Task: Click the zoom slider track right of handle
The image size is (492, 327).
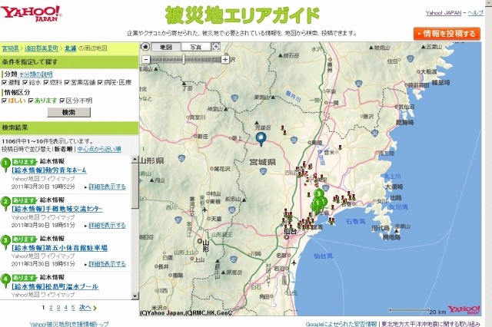Action: [x=203, y=60]
